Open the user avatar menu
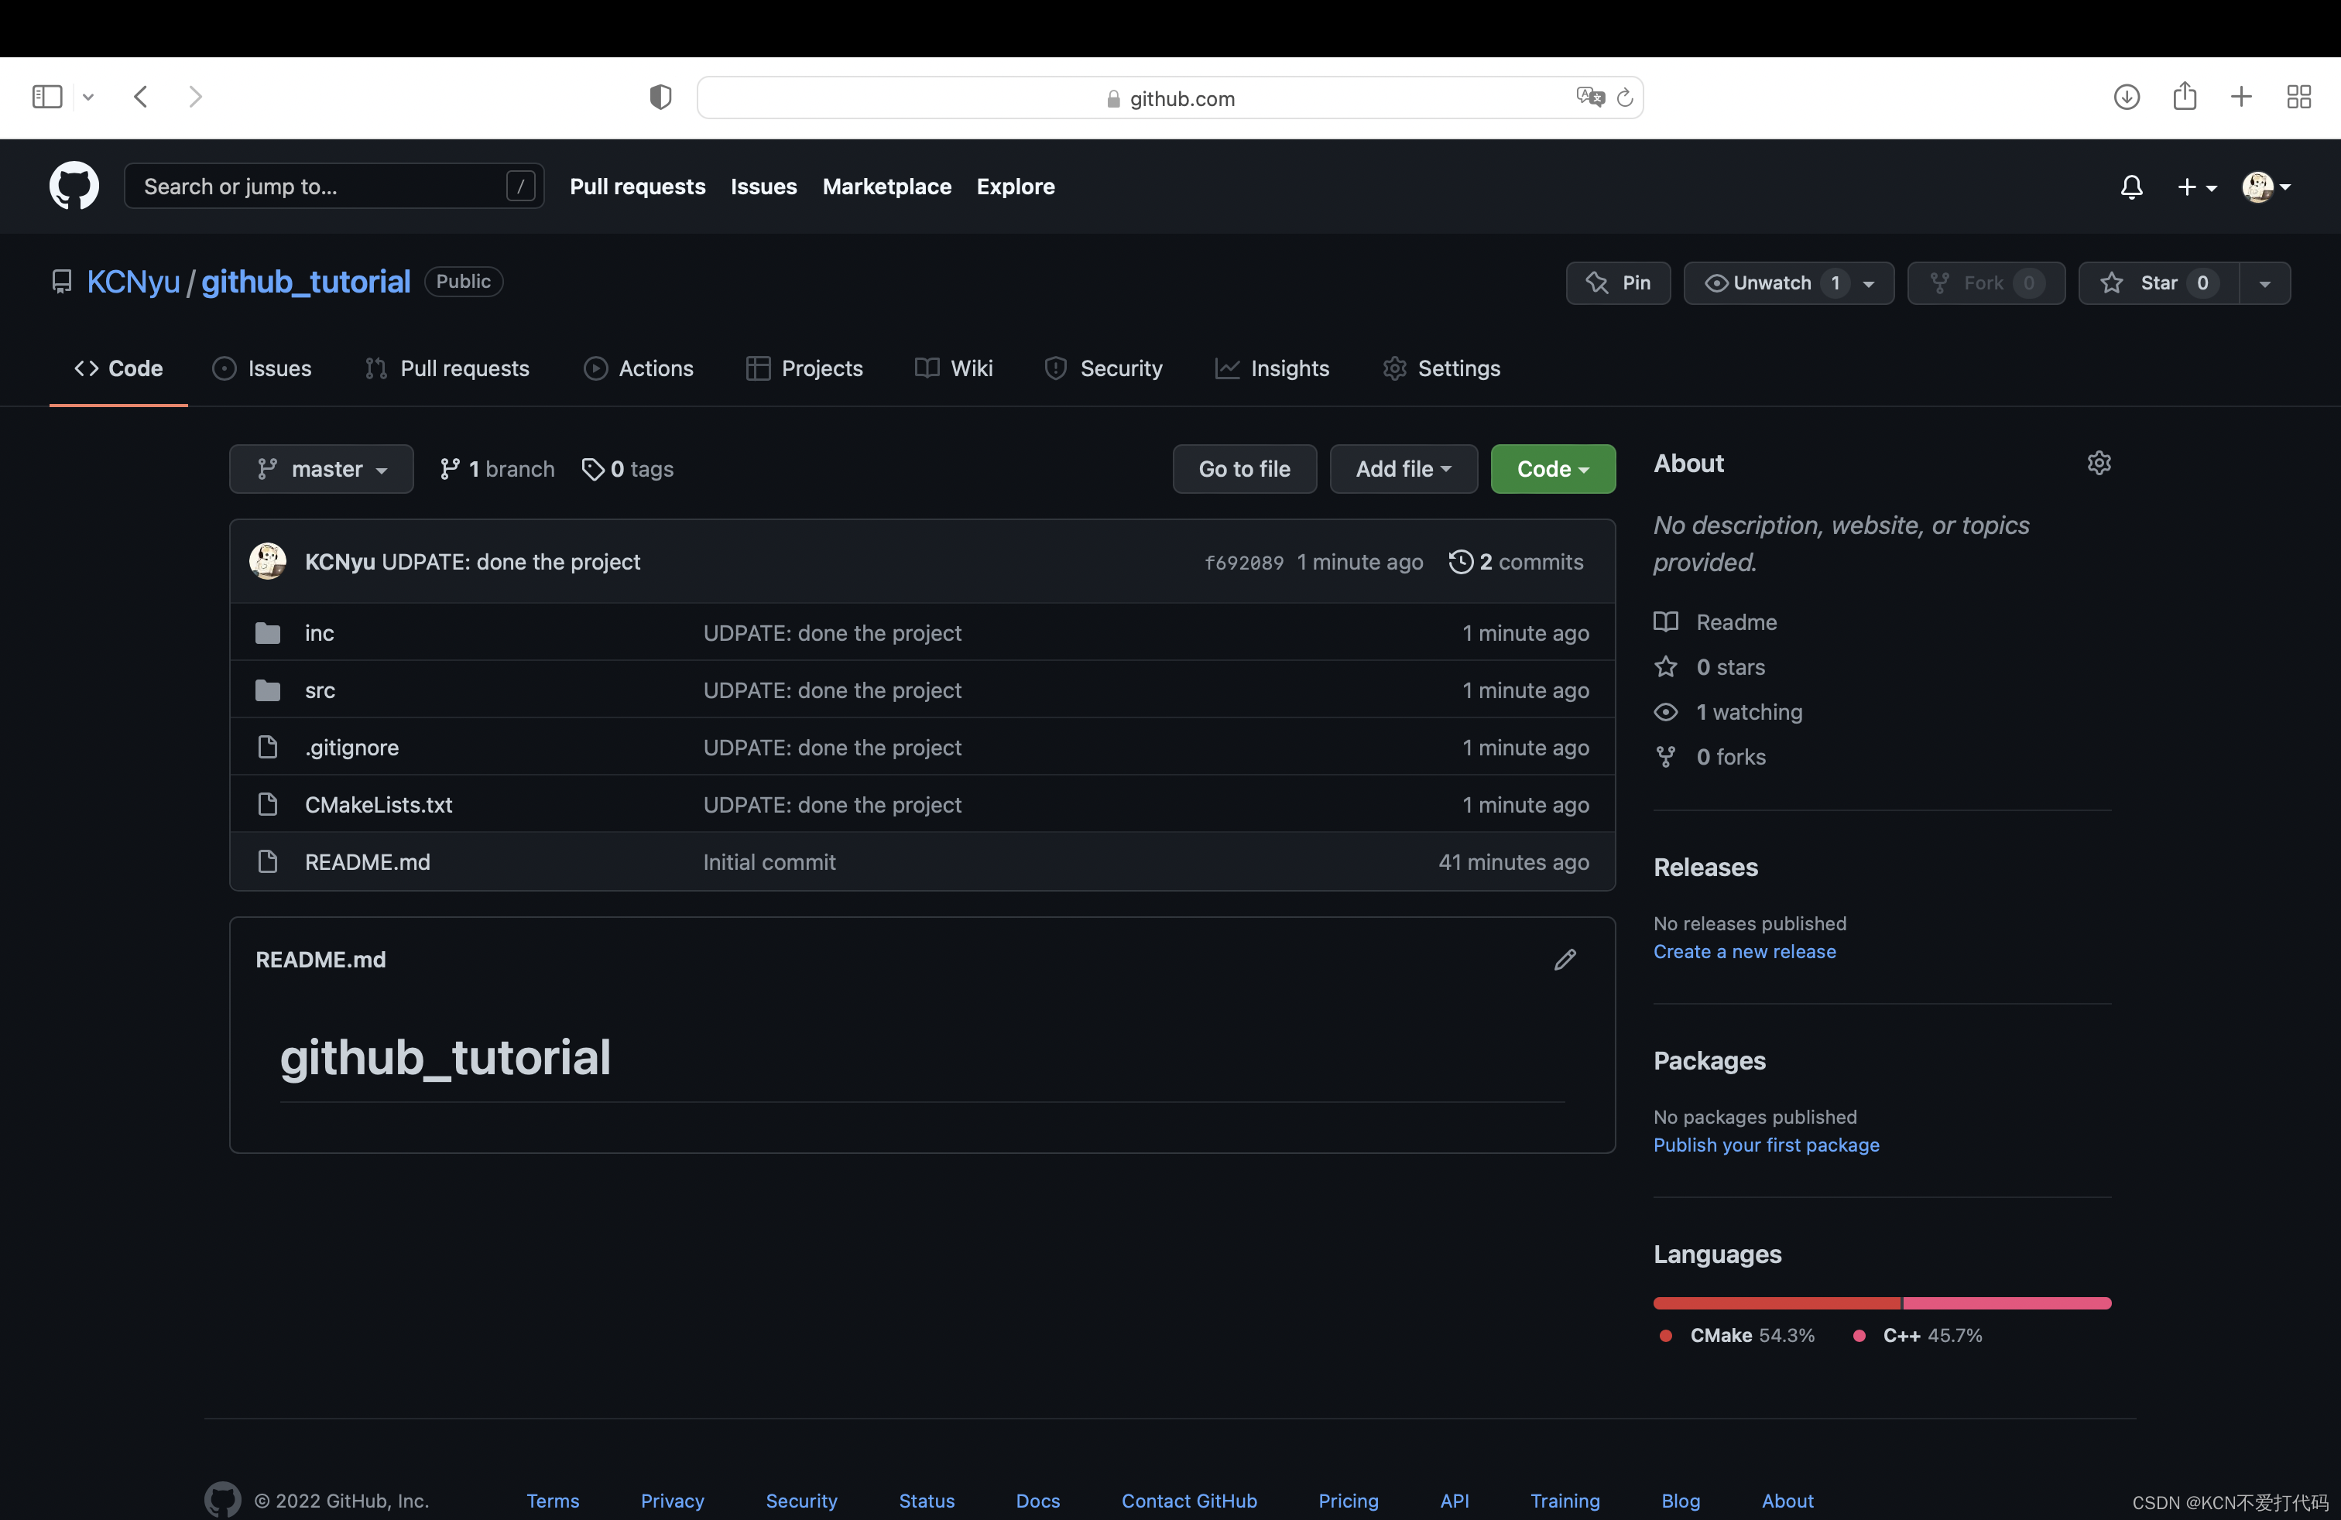The width and height of the screenshot is (2341, 1520). [x=2265, y=187]
